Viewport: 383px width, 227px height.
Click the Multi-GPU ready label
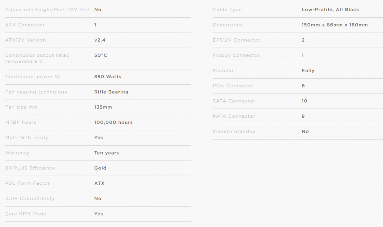(x=27, y=138)
